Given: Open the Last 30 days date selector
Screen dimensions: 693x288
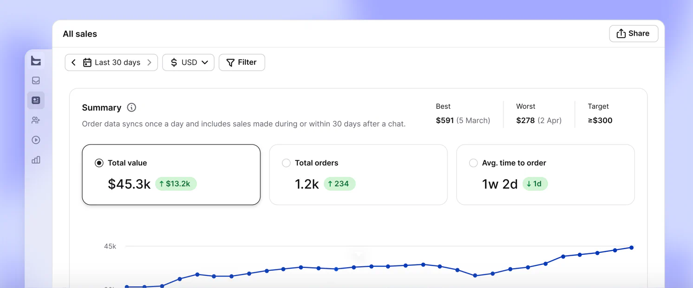Looking at the screenshot, I should (111, 63).
